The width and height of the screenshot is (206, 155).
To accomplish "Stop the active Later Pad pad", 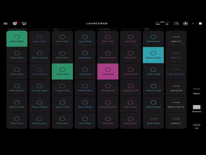I will click(x=108, y=71).
